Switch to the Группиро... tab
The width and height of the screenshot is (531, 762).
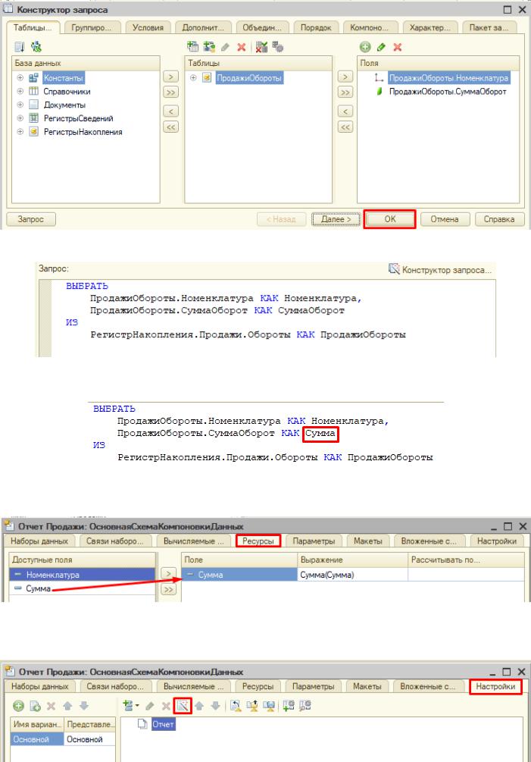coord(91,28)
